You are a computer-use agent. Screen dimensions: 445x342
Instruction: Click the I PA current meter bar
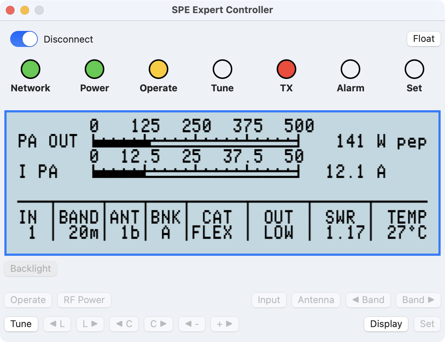pyautogui.click(x=196, y=171)
